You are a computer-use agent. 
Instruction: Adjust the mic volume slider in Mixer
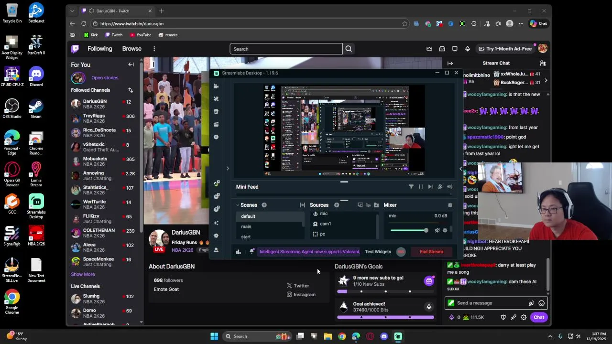(x=409, y=230)
